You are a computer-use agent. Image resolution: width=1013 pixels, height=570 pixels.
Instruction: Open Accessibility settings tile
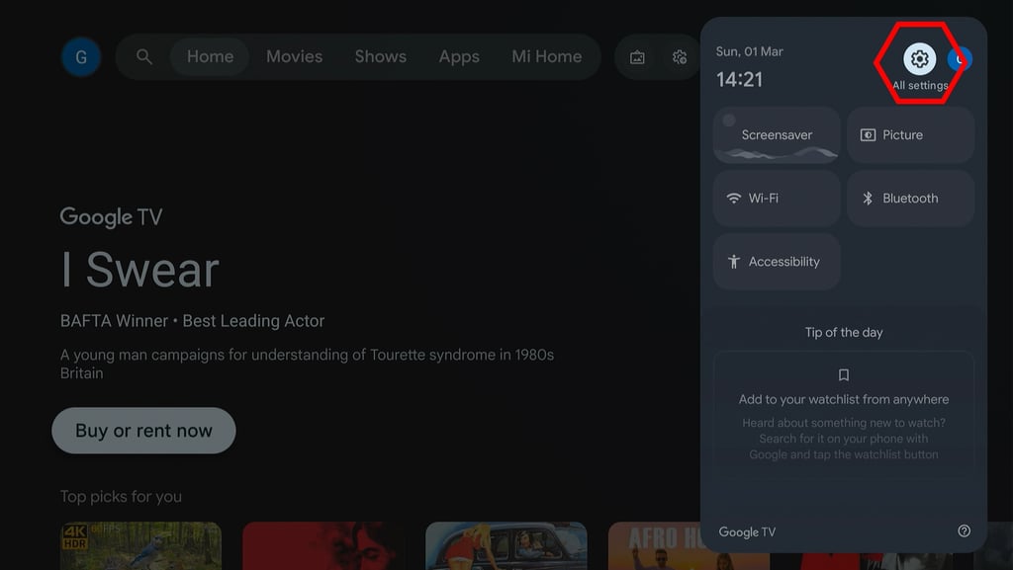[777, 261]
